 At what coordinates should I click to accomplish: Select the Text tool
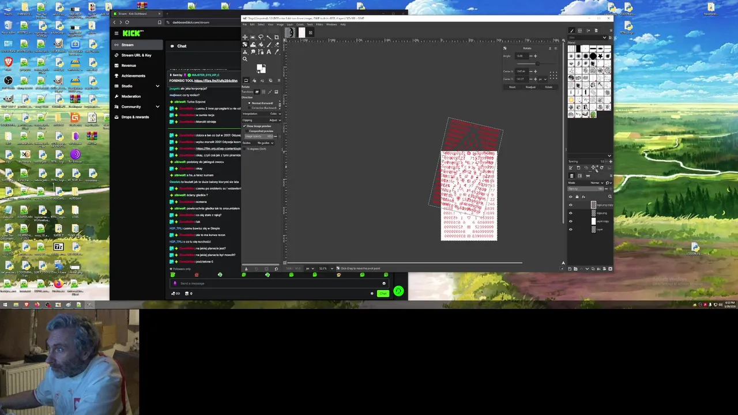point(269,52)
